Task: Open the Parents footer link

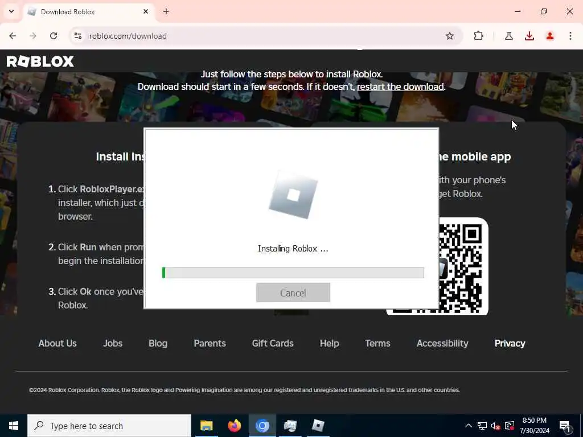Action: [210, 343]
